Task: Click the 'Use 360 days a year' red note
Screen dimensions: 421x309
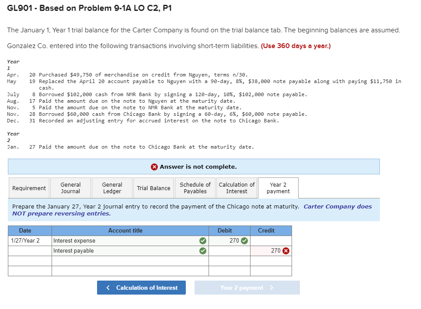Action: click(x=296, y=46)
